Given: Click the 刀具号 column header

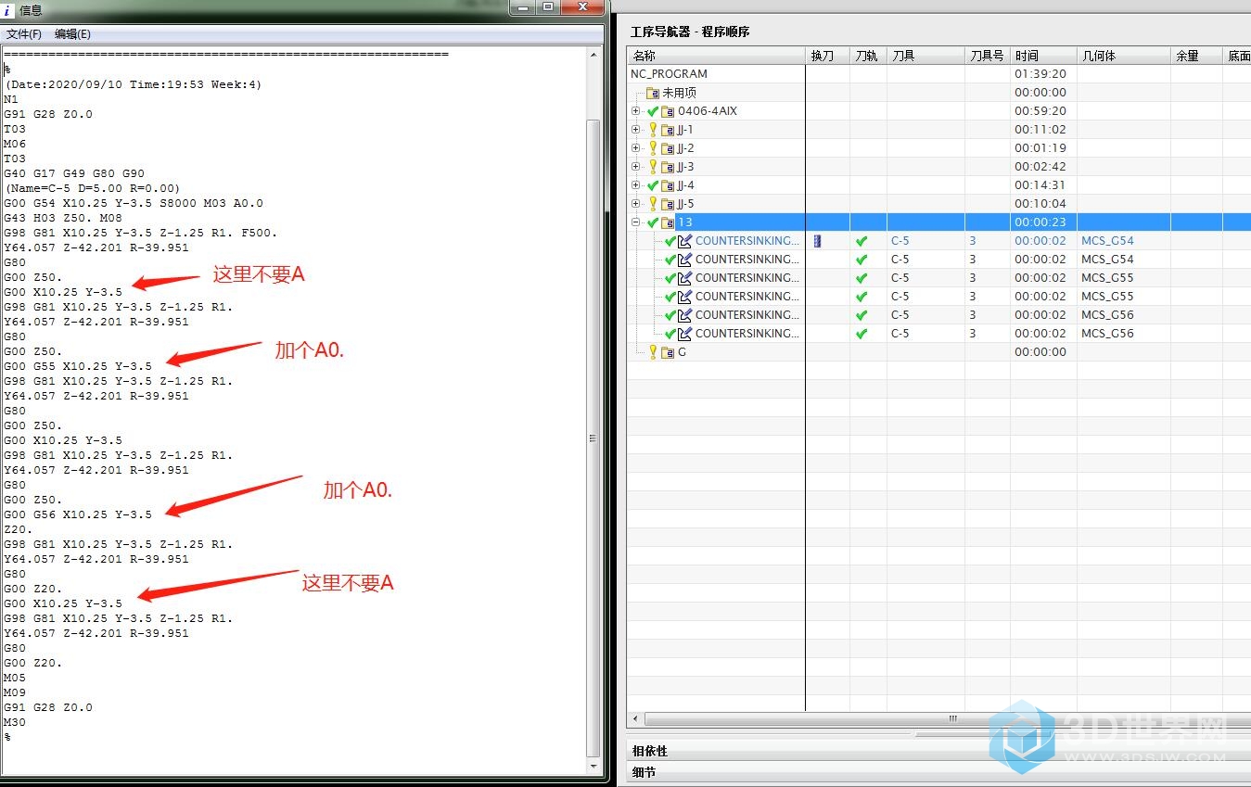Looking at the screenshot, I should pos(988,56).
